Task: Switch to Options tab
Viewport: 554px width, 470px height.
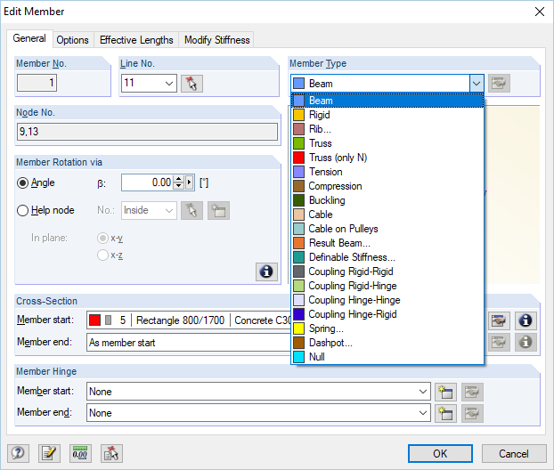Action: [72, 40]
